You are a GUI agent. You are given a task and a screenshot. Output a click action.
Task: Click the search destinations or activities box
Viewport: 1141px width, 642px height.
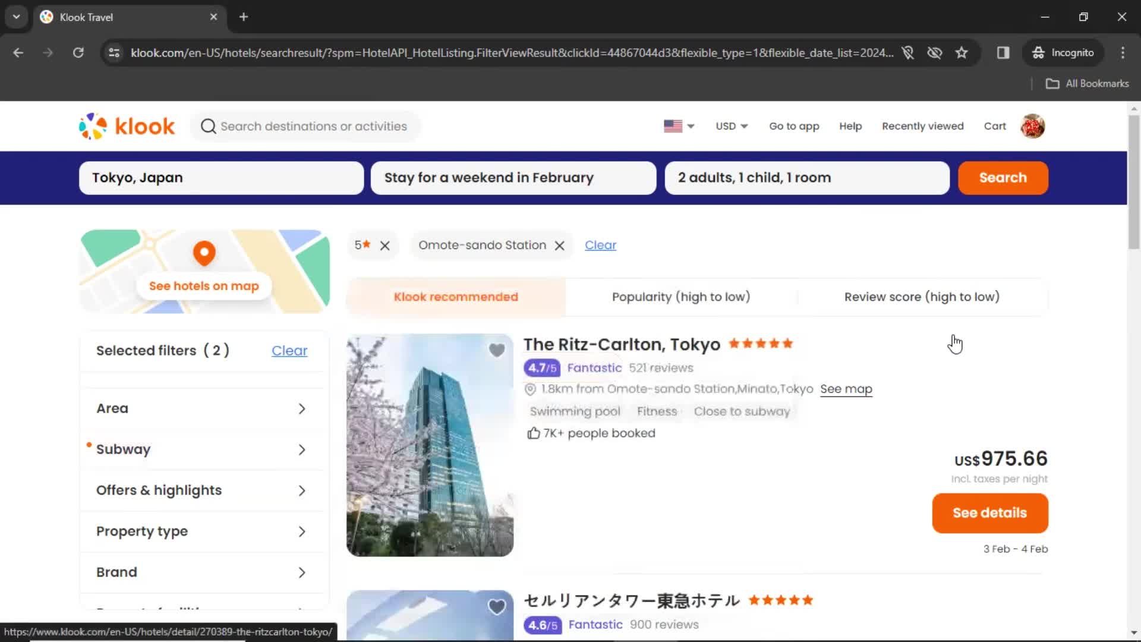(x=305, y=126)
